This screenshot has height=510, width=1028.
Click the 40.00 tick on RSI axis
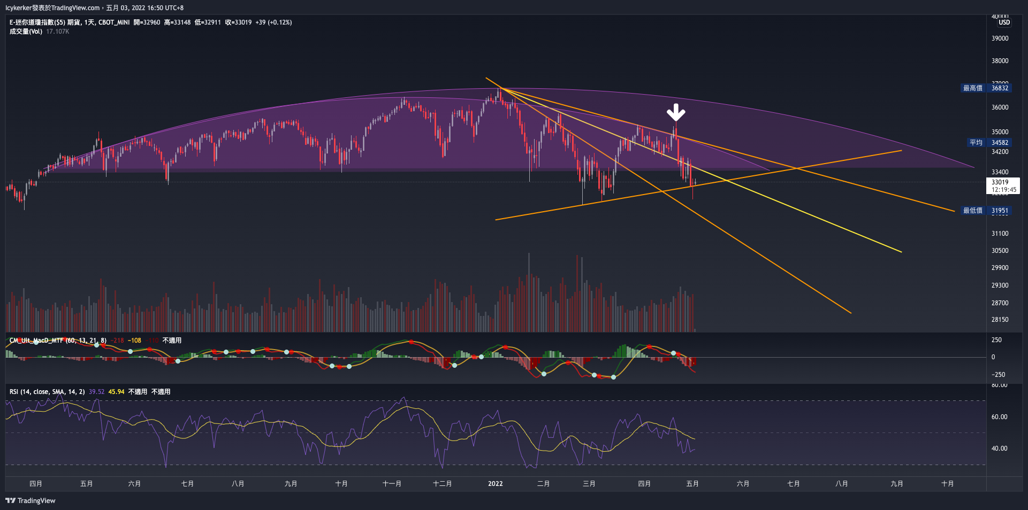pyautogui.click(x=999, y=449)
